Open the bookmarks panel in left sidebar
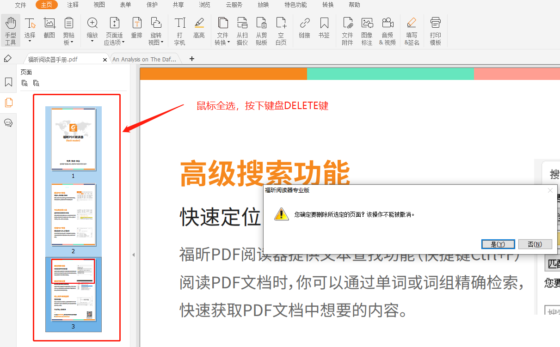The width and height of the screenshot is (560, 347). [x=8, y=82]
